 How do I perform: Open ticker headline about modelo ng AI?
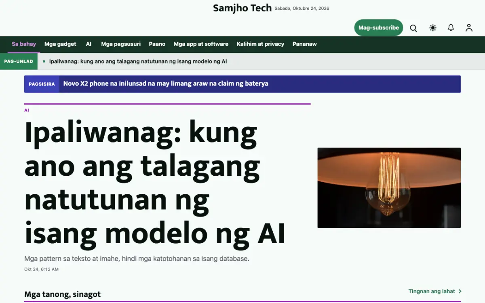[x=138, y=61]
